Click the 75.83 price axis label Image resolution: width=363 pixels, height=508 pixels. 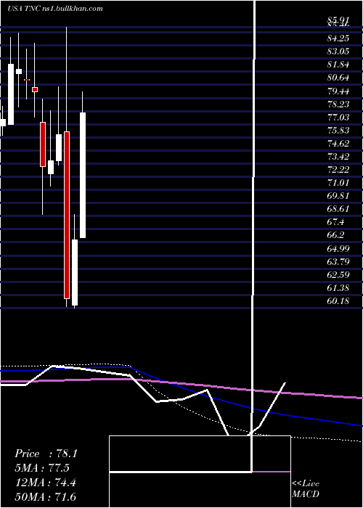point(338,130)
